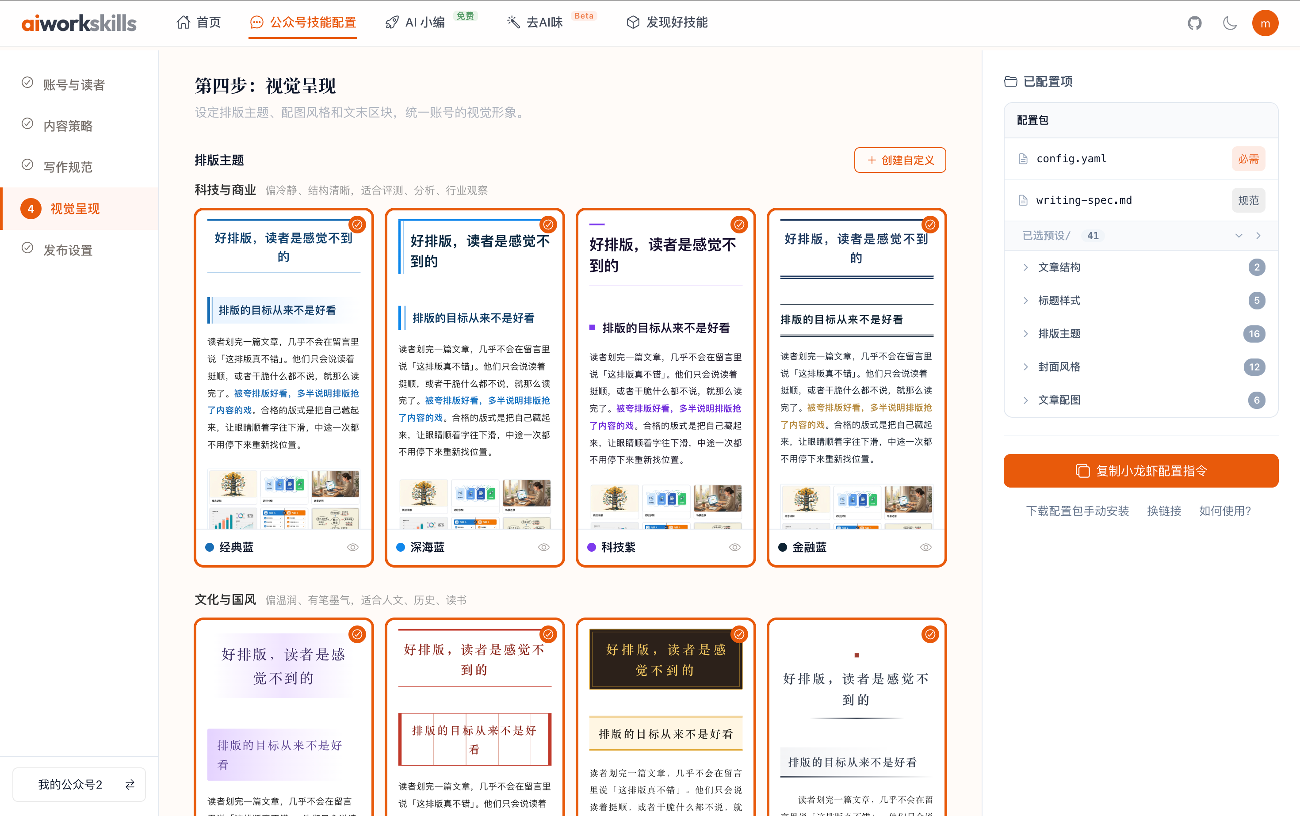Click the writing-spec.md file icon
The width and height of the screenshot is (1300, 816).
pyautogui.click(x=1022, y=200)
